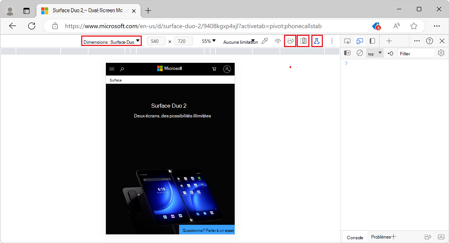449x243 pixels.
Task: Open the Aucune limitation throttling dropdown
Action: pyautogui.click(x=240, y=42)
